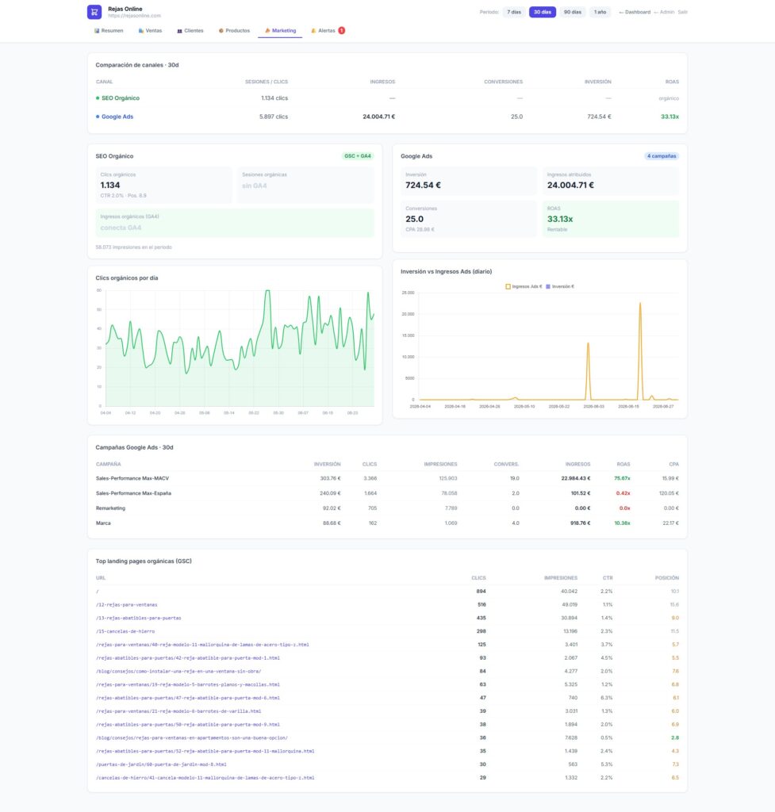Click the Marca campaign row
The height and width of the screenshot is (812, 775).
point(387,523)
